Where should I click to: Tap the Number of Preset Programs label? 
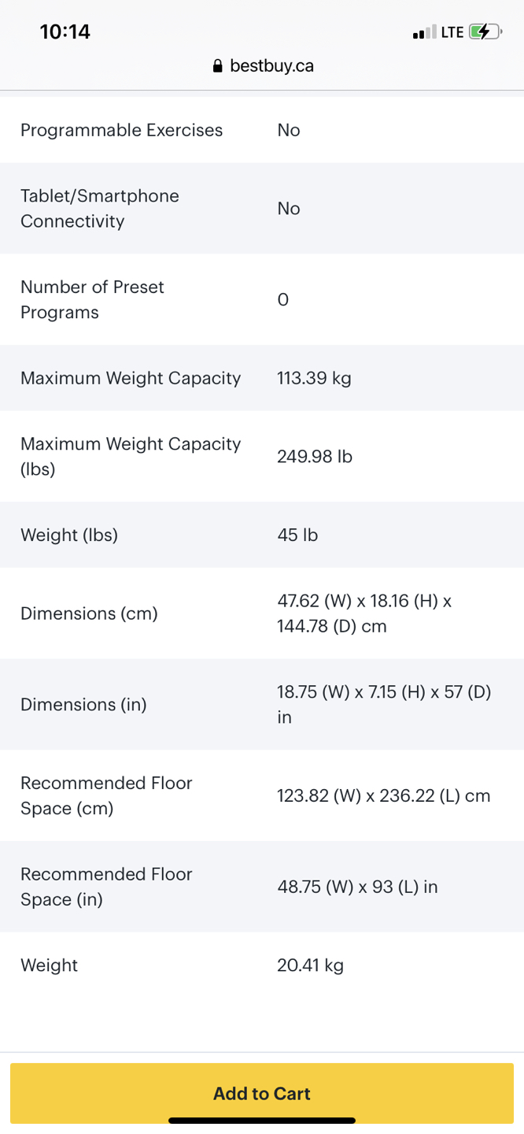[x=92, y=299]
